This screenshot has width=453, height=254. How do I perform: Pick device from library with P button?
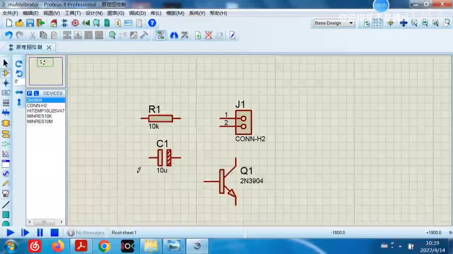30,93
